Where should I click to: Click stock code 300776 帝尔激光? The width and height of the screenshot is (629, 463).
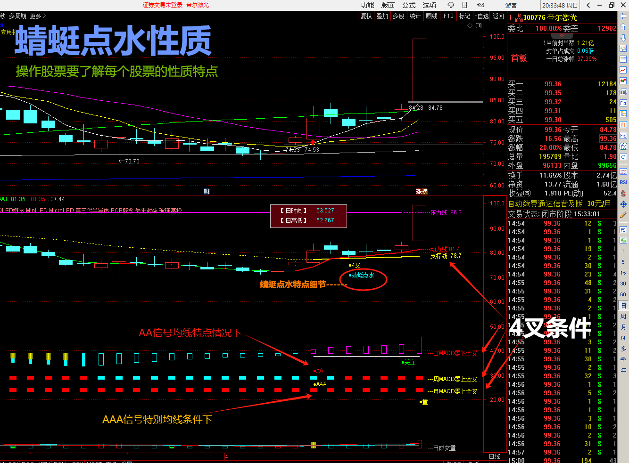550,17
